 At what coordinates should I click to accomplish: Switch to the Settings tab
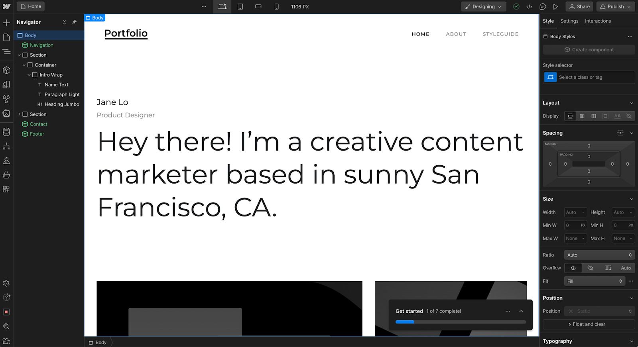pos(569,21)
